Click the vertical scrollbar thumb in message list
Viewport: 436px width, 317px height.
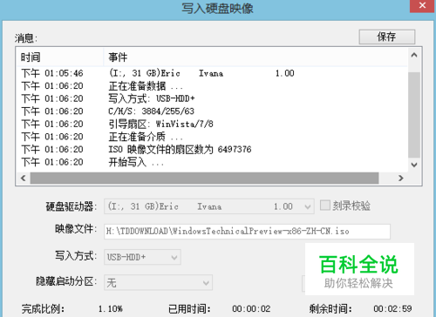click(x=414, y=115)
